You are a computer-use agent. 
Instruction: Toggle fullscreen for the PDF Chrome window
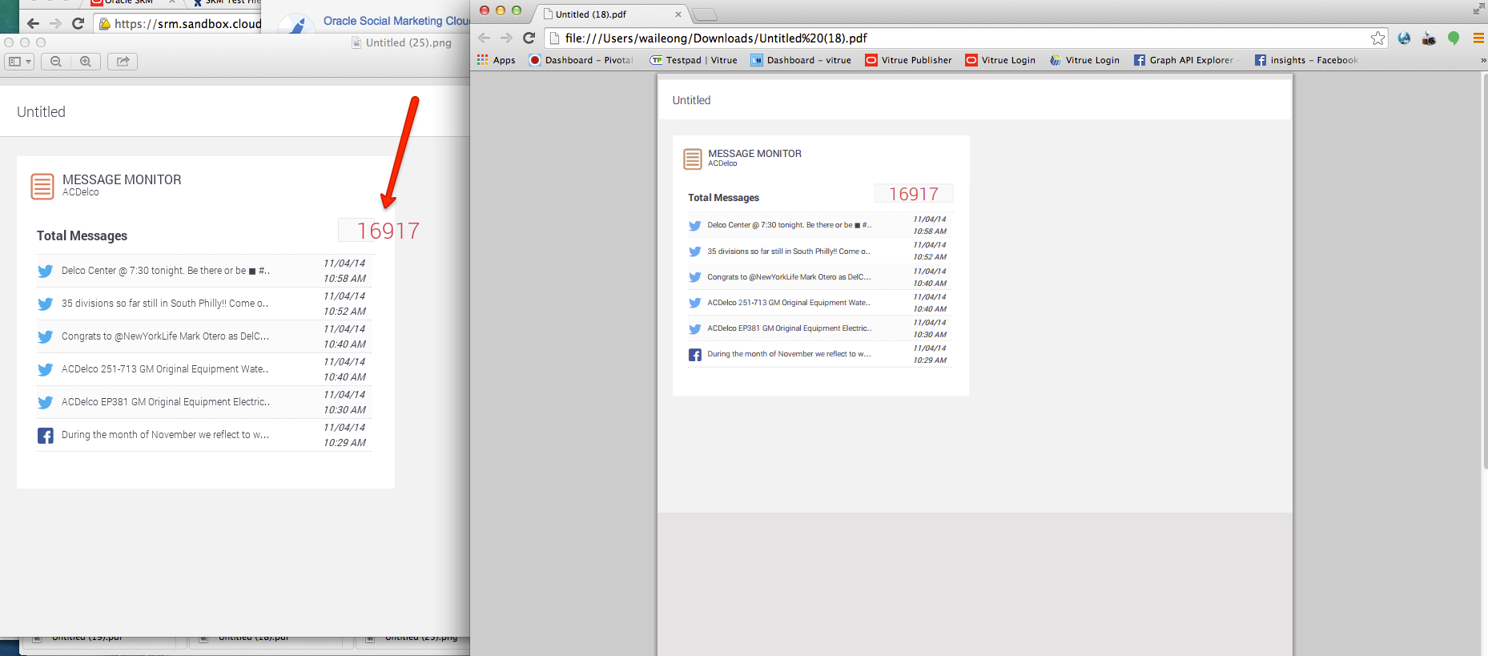point(1478,10)
